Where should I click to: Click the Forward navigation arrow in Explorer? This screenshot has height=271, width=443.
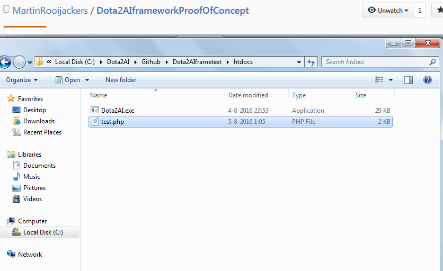click(19, 62)
